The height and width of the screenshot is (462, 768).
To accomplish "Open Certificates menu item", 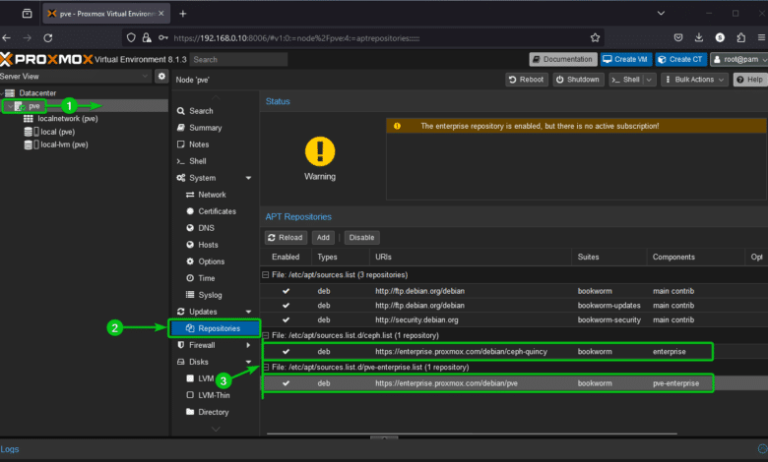I will pyautogui.click(x=215, y=211).
